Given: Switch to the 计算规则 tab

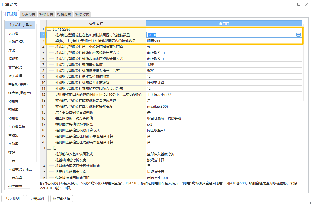Looking at the screenshot, I should point(10,14).
